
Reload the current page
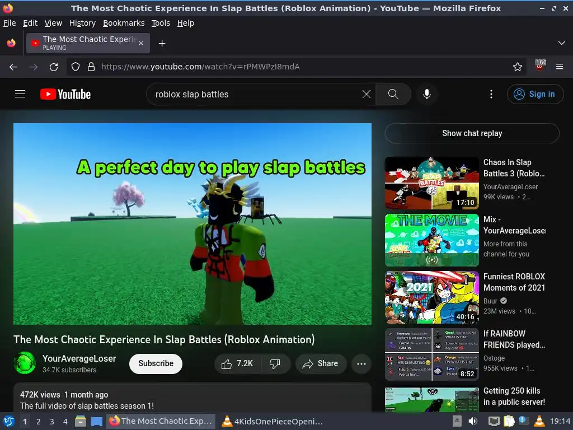[54, 67]
